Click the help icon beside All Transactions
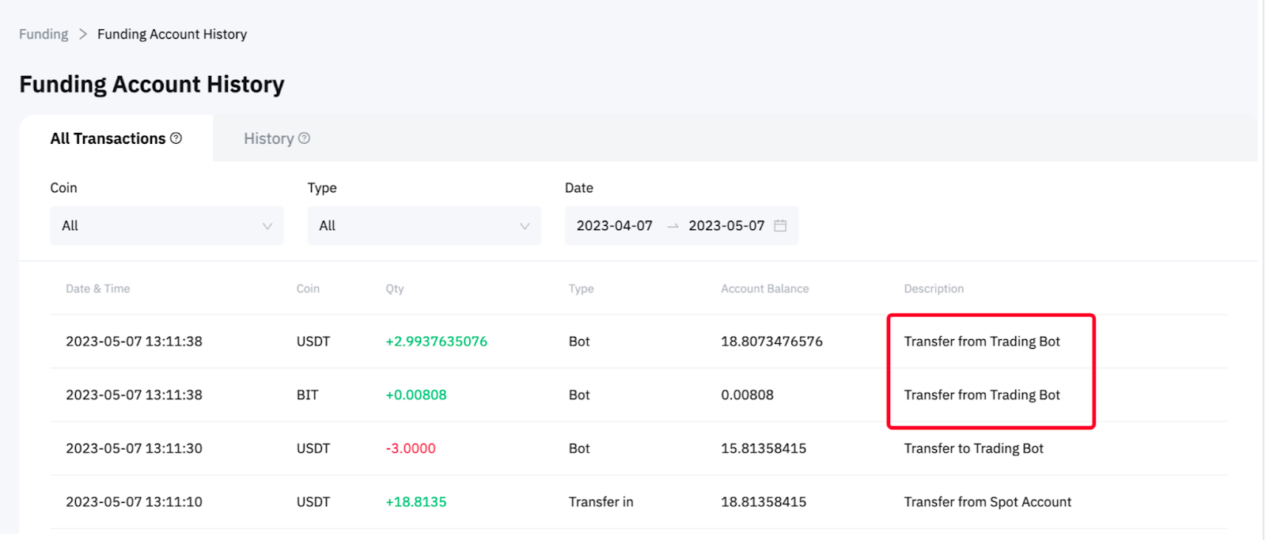 pos(176,138)
